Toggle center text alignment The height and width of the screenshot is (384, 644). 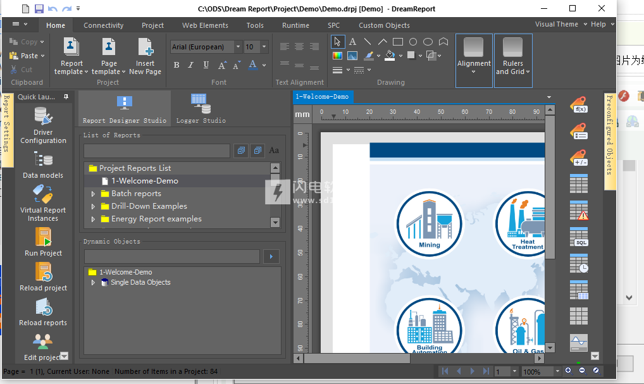(299, 46)
